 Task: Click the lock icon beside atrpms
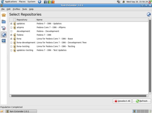click(x=15, y=27)
